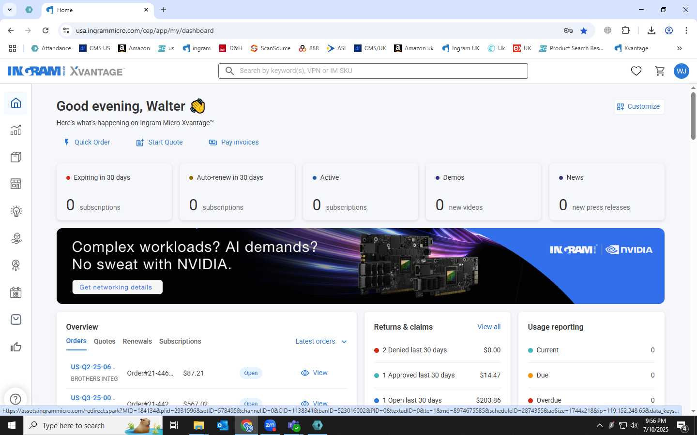Open Outlook from taskbar
697x435 pixels.
coord(222,425)
